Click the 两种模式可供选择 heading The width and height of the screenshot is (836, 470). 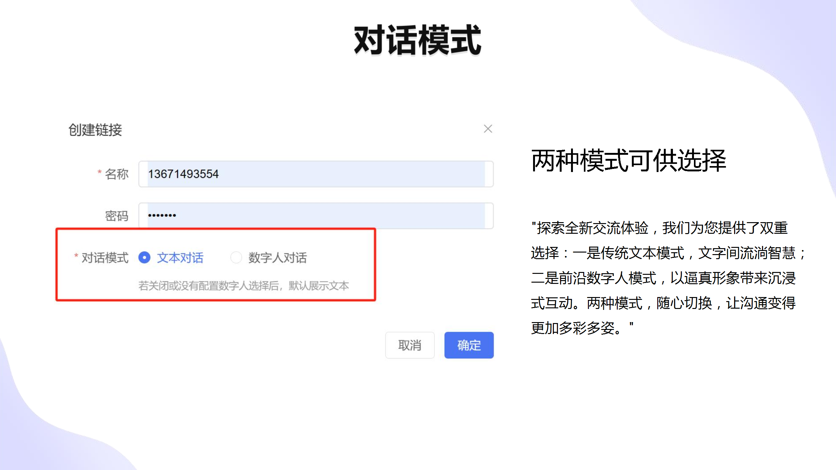(628, 160)
